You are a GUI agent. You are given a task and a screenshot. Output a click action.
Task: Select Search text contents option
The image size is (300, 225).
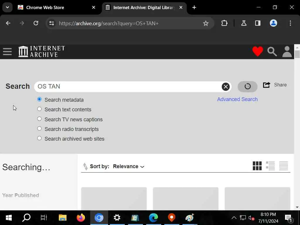[39, 109]
